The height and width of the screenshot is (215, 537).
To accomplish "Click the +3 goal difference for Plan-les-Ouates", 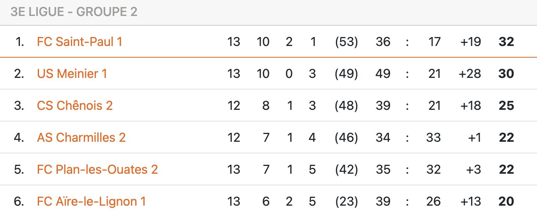I will pyautogui.click(x=474, y=169).
